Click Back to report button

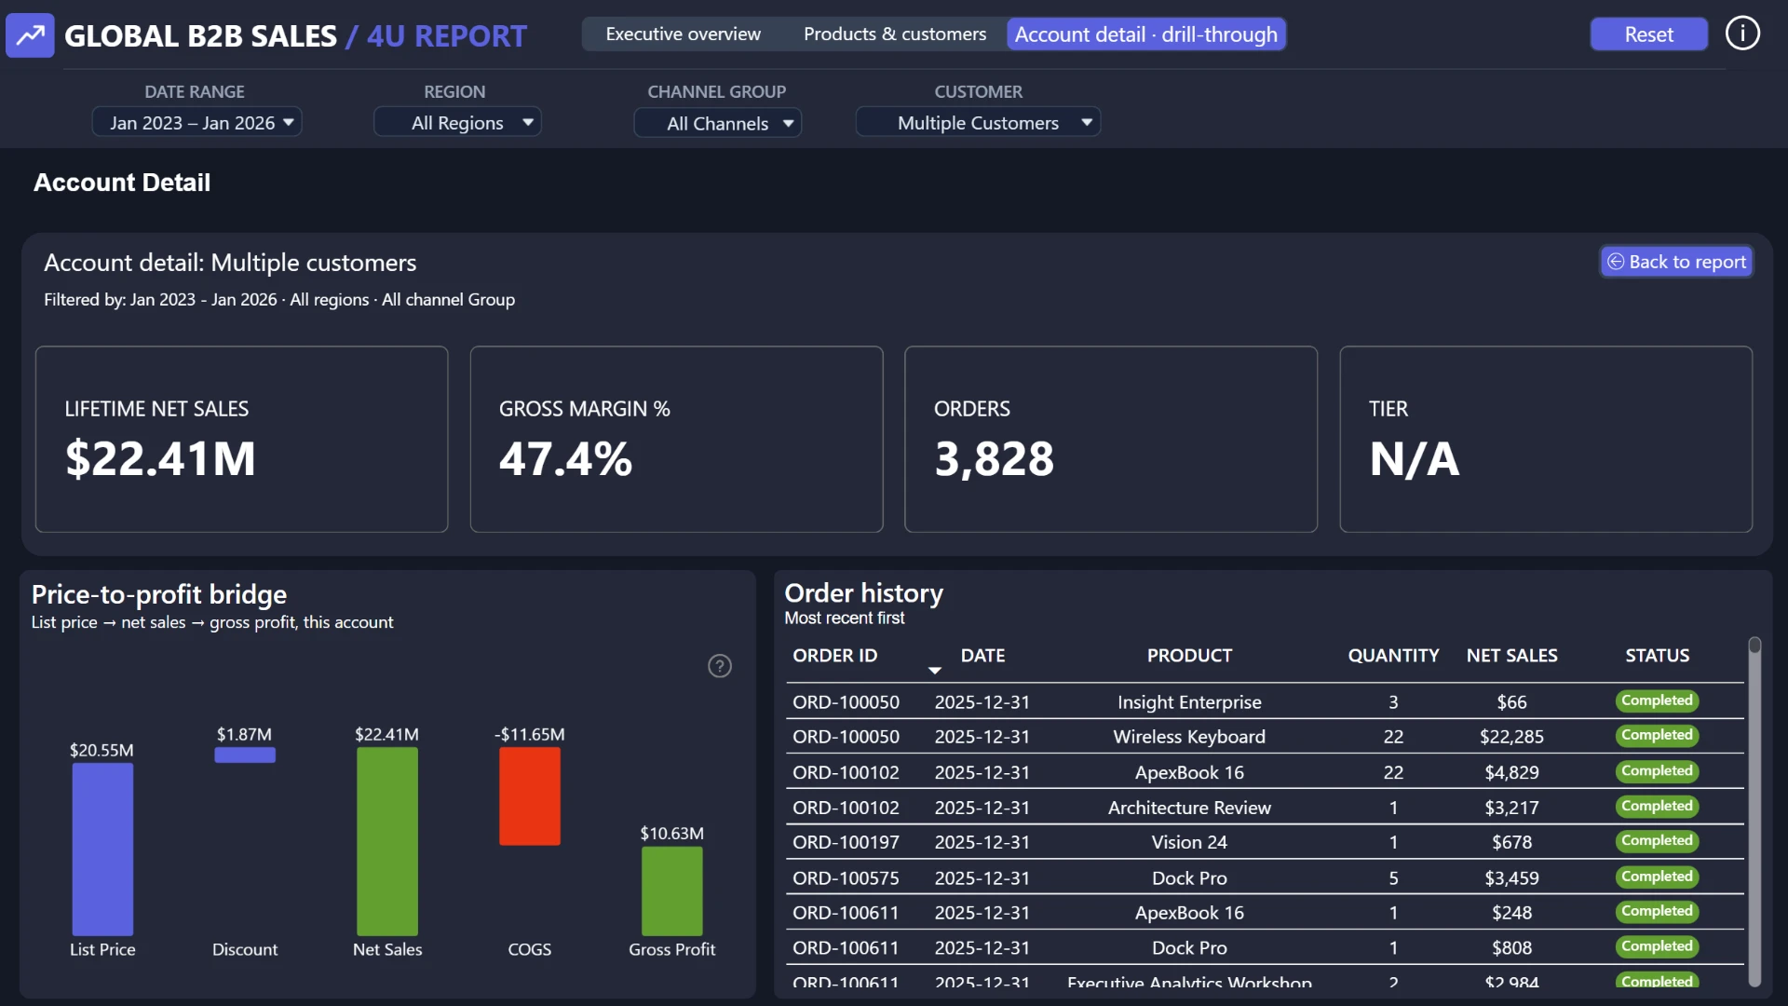click(x=1676, y=262)
